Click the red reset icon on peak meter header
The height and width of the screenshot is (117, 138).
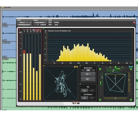point(36,30)
